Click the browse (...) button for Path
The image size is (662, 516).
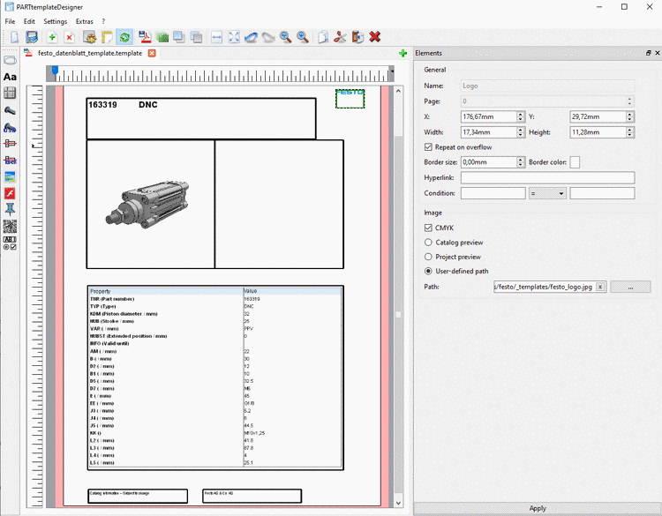coord(631,287)
